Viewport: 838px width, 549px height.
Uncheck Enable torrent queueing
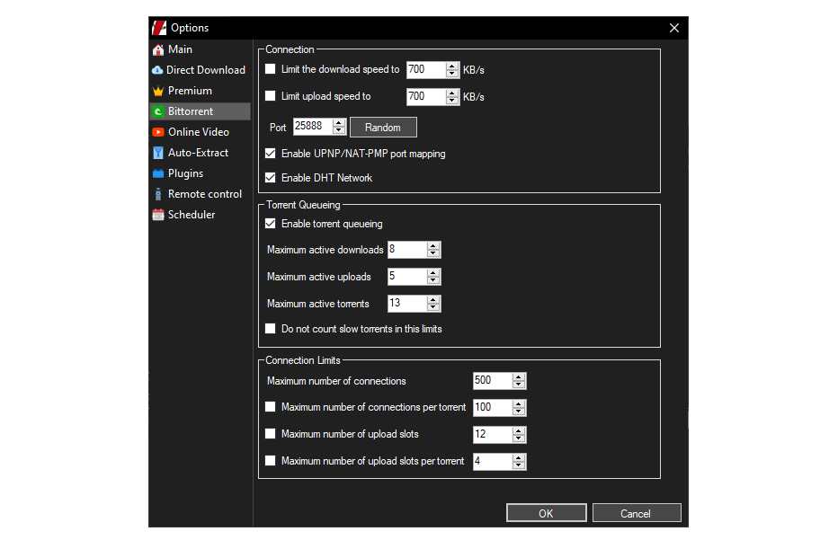point(271,223)
